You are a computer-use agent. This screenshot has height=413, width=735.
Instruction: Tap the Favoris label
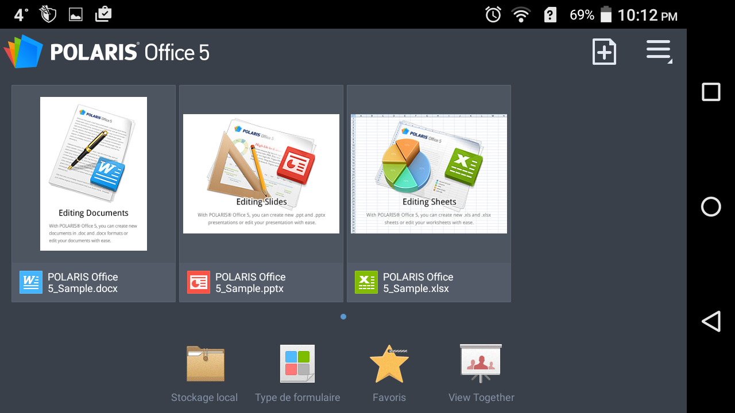point(389,398)
